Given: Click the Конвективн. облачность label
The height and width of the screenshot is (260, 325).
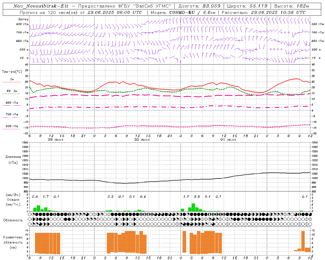Looking at the screenshot, I should (x=13, y=240).
